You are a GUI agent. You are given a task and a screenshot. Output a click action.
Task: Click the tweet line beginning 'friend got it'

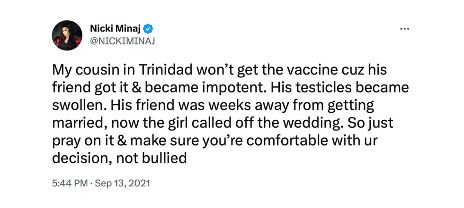(230, 88)
